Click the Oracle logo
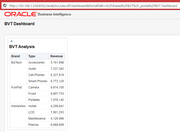Screen dimensions: 180x132 pos(21,14)
